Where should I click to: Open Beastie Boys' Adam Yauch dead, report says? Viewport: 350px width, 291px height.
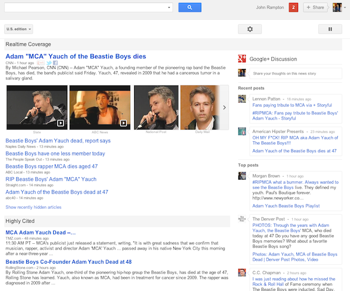[58, 141]
